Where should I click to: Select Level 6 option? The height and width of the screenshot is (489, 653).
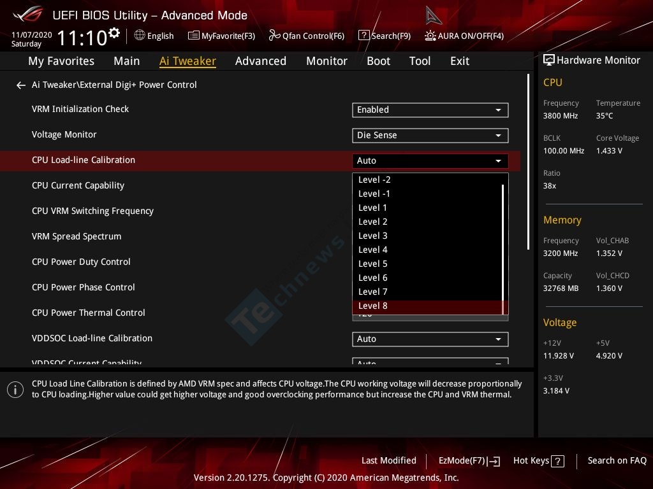click(x=427, y=278)
